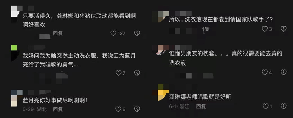Tap the heart showing 7 likes
The image size is (293, 118).
119,73
